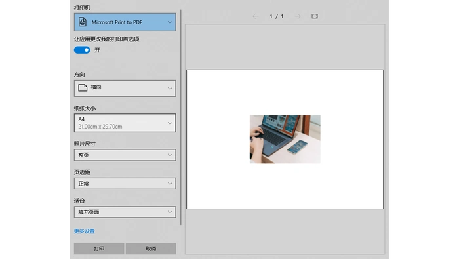
Task: Click the settings panel vertical scrollbar
Action: [x=181, y=117]
